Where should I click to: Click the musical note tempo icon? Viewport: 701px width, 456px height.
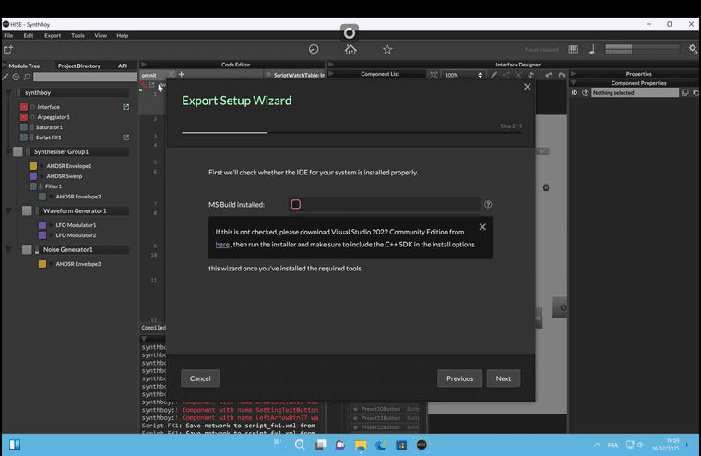pyautogui.click(x=592, y=49)
